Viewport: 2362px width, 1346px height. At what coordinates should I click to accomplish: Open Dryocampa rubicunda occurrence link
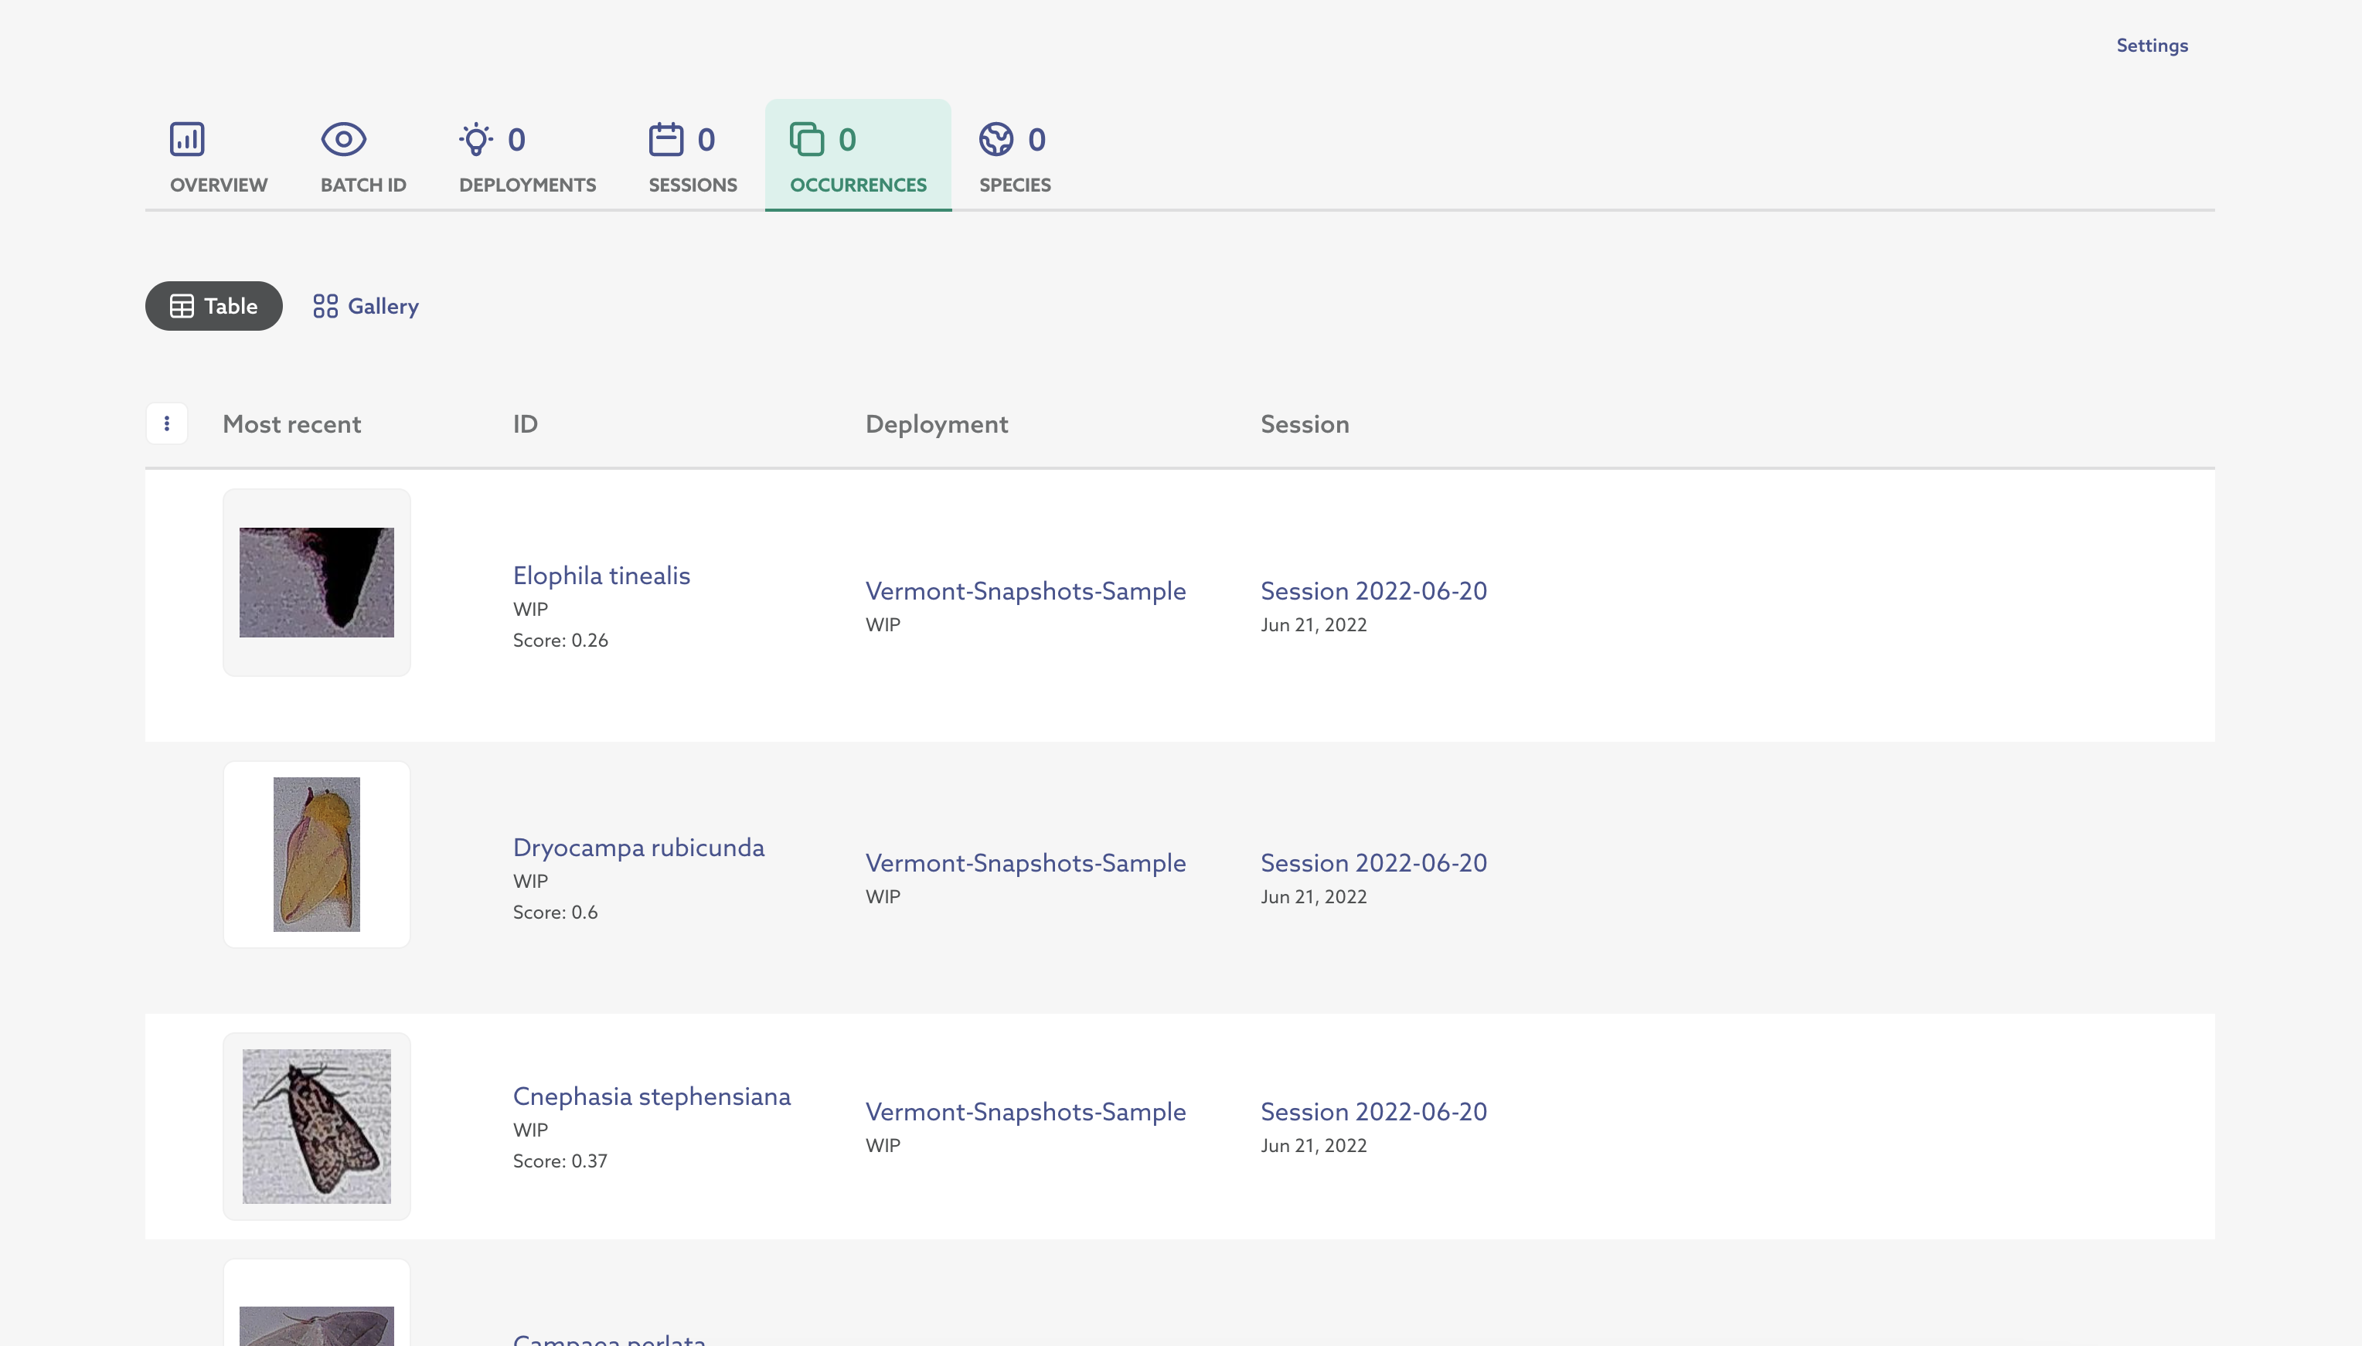(x=638, y=847)
